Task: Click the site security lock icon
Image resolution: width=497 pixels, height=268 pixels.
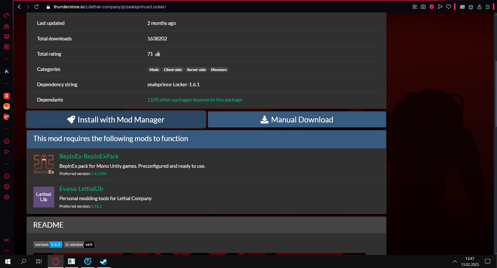Action: (x=48, y=7)
